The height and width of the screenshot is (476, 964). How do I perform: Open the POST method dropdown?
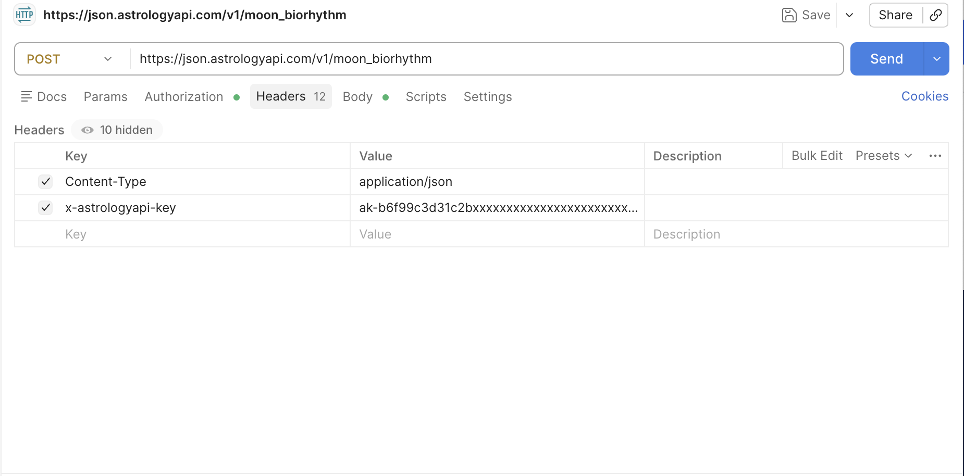[x=70, y=59]
